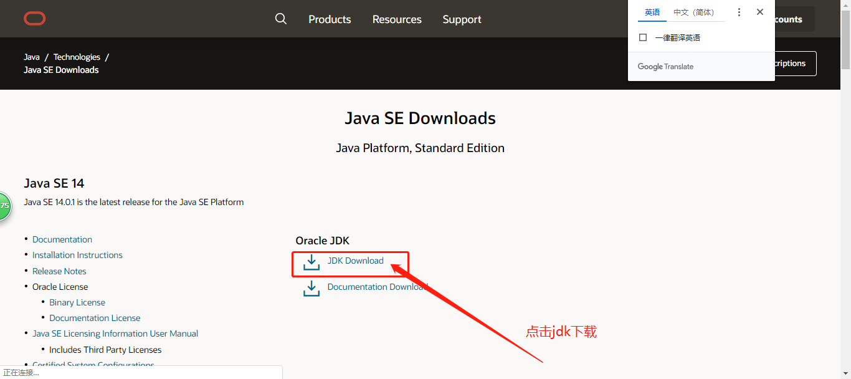This screenshot has height=379, width=851.
Task: Click the Java SE Downloads breadcrumb
Action: [x=61, y=70]
